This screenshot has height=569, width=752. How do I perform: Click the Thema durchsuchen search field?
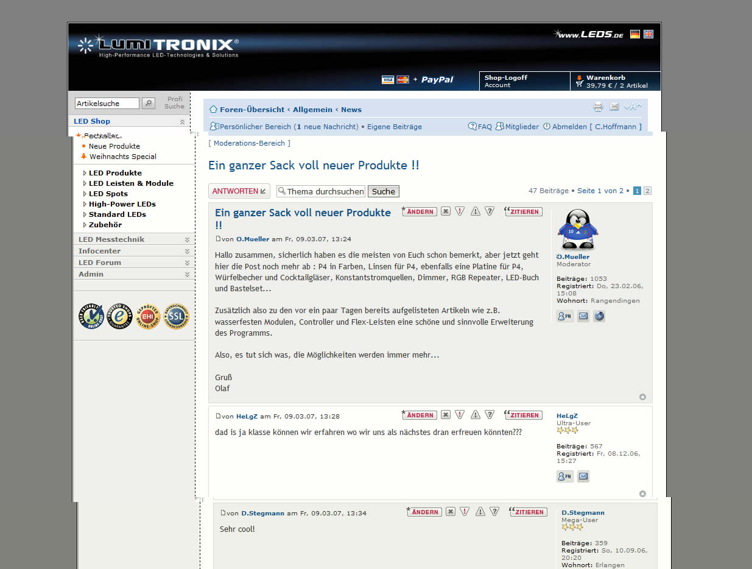click(325, 191)
